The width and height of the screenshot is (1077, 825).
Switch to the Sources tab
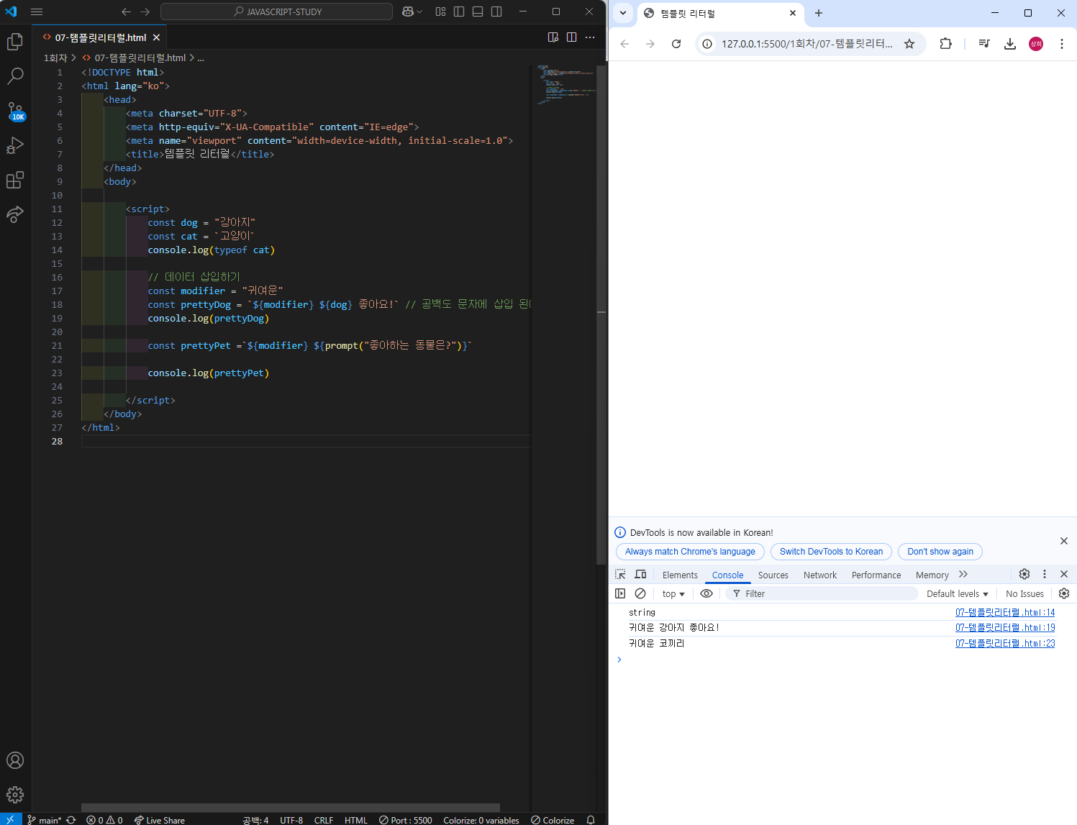(x=773, y=575)
